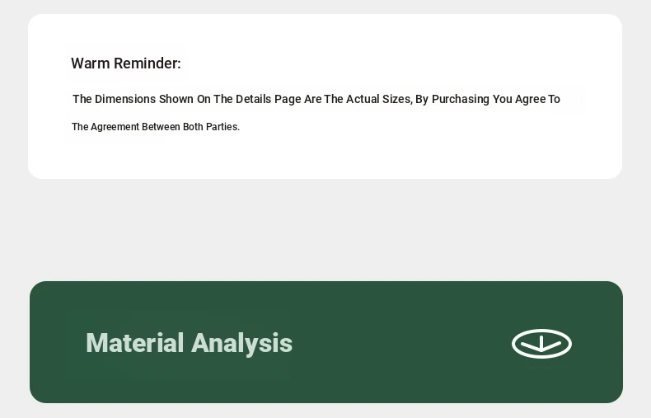Viewport: 651px width, 418px height.
Task: Select the Material Analysis heading text
Action: tap(189, 343)
